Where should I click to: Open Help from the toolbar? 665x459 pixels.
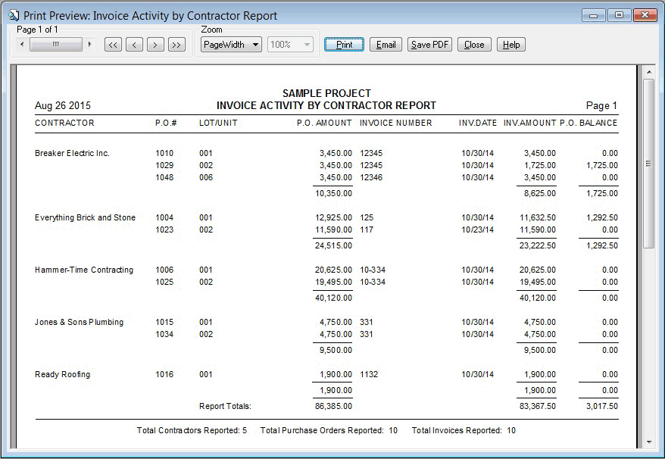pyautogui.click(x=511, y=45)
